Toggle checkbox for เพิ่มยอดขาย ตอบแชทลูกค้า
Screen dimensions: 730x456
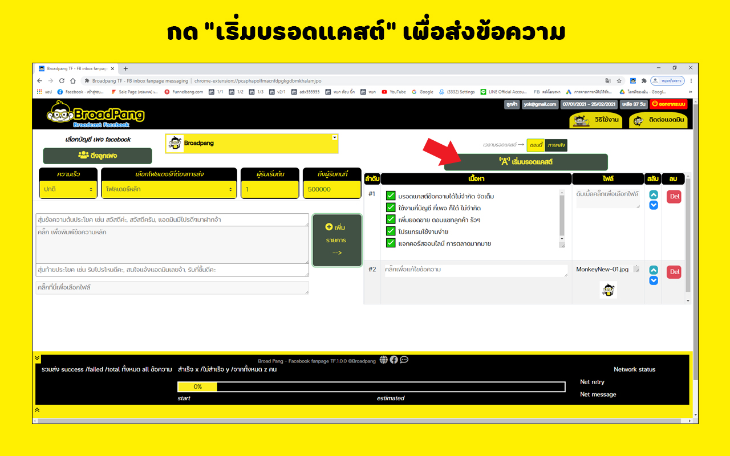pyautogui.click(x=391, y=219)
